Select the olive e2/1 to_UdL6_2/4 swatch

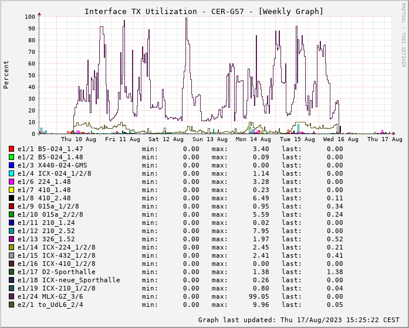tap(12, 305)
